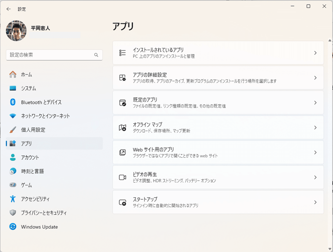The image size is (333, 252).
Task: Click the ホーム house icon
Action: coord(13,75)
